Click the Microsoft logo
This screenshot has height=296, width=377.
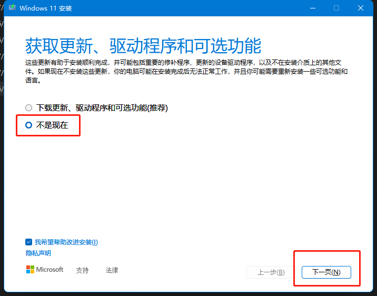[45, 270]
